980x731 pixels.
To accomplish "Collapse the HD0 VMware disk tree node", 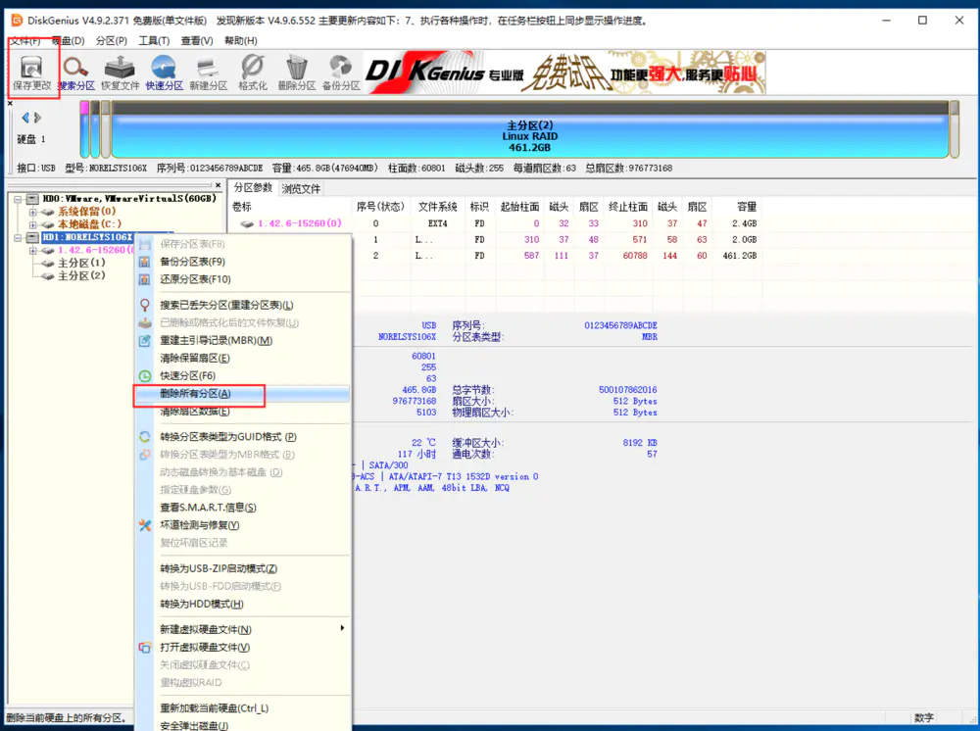I will coord(18,199).
